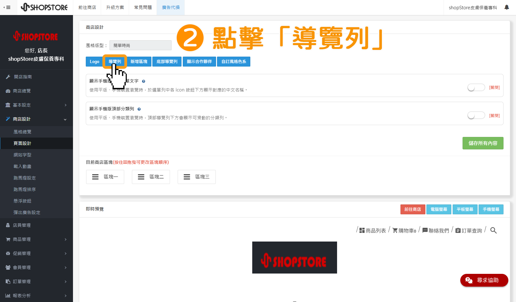The width and height of the screenshot is (516, 302).
Task: Click help icon next to 顯示手機版頂部分類列
Action: pyautogui.click(x=139, y=109)
